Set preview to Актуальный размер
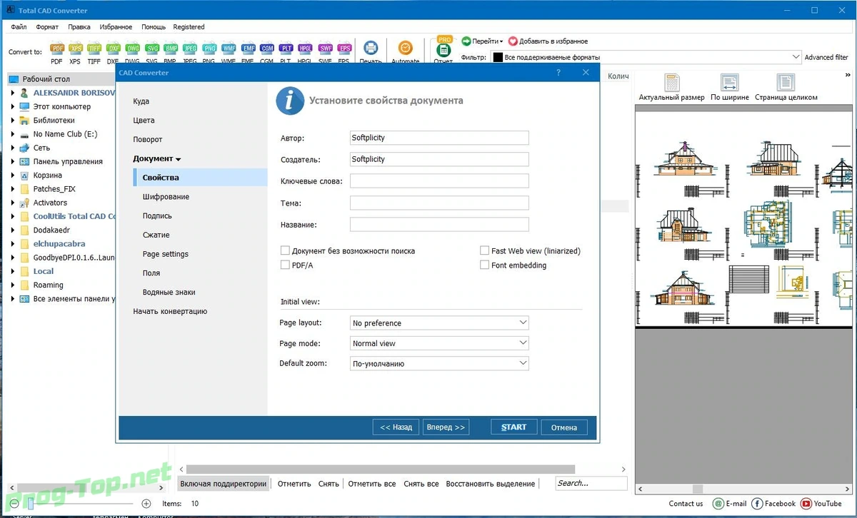The height and width of the screenshot is (518, 857). coord(671,87)
